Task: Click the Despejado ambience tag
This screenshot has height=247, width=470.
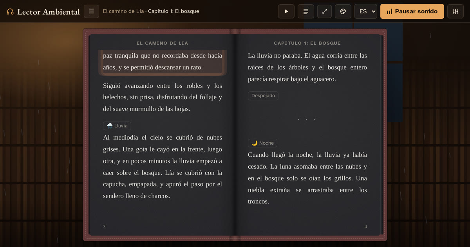Action: [x=263, y=96]
